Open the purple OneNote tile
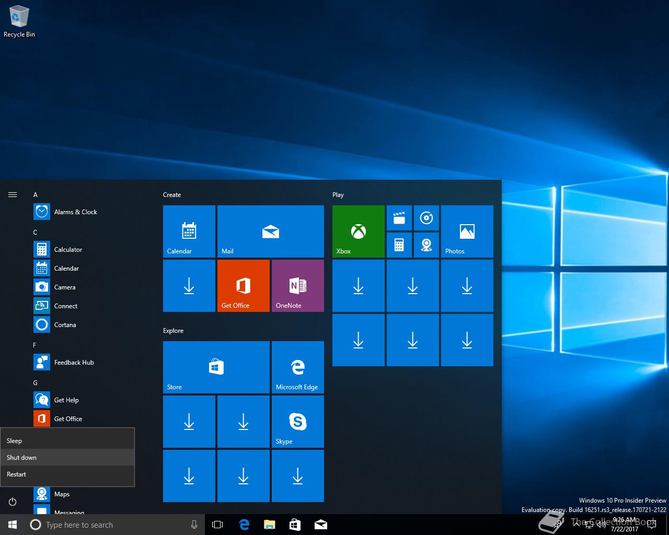 click(298, 286)
